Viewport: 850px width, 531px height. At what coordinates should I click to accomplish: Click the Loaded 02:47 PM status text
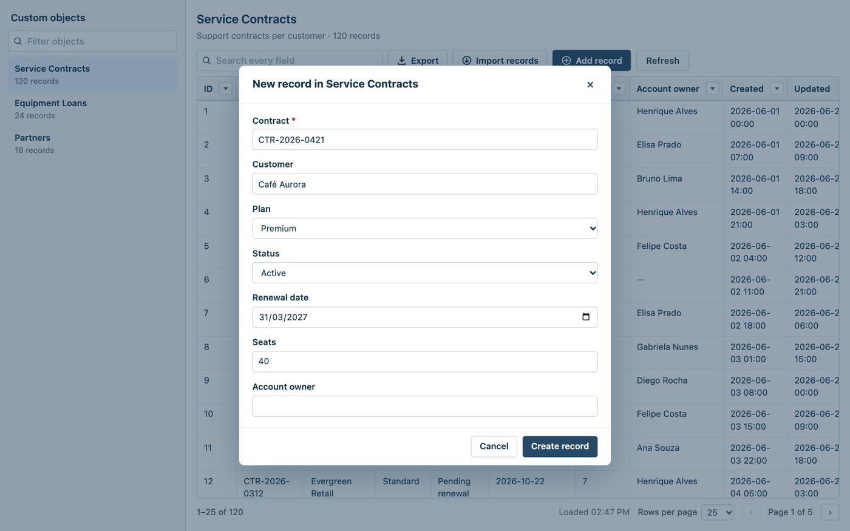click(x=594, y=512)
